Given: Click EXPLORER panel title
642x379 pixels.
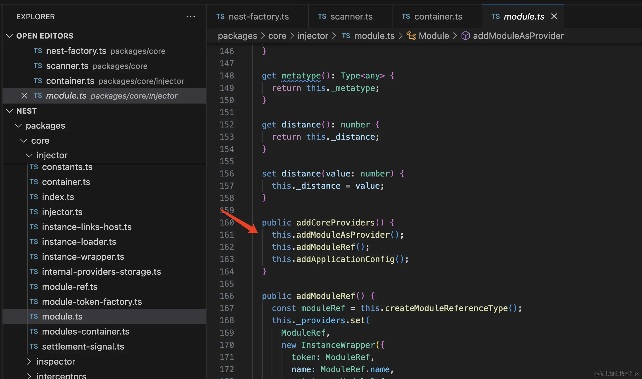Looking at the screenshot, I should [x=35, y=17].
